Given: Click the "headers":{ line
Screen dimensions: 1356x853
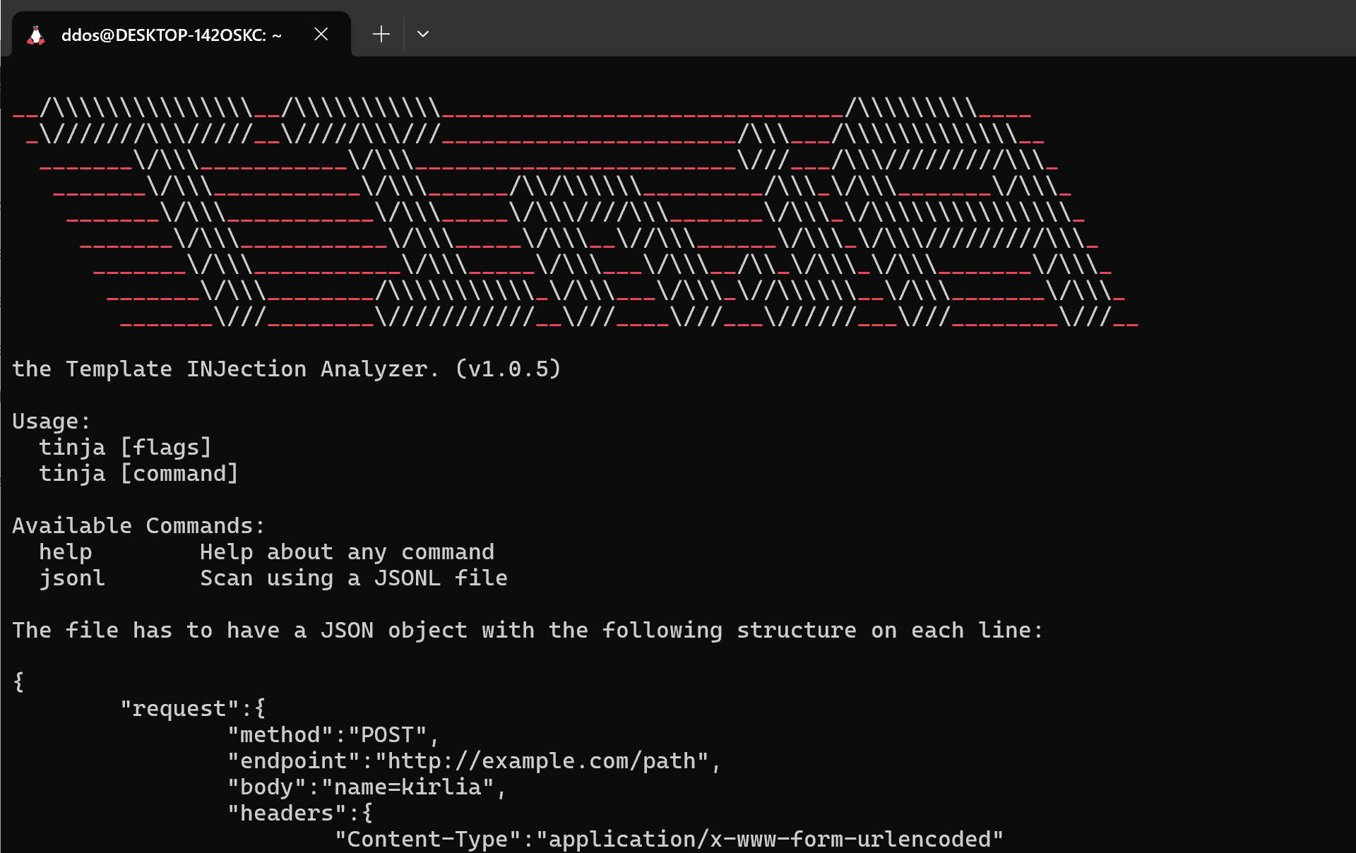Looking at the screenshot, I should pyautogui.click(x=299, y=813).
